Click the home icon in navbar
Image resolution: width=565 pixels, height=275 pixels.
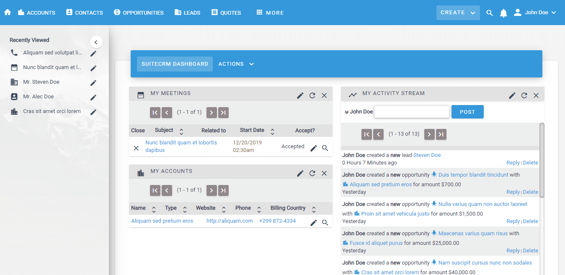tap(8, 13)
